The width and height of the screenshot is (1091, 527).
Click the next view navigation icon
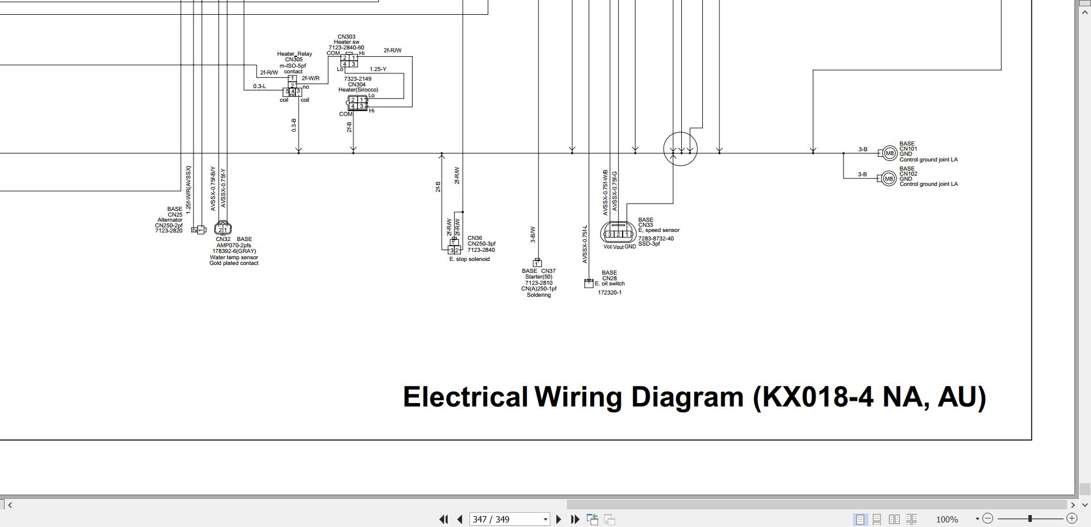click(609, 519)
